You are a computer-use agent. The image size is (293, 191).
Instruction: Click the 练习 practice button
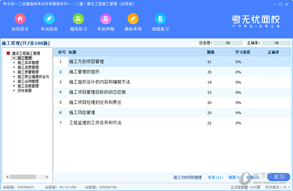tap(279, 177)
